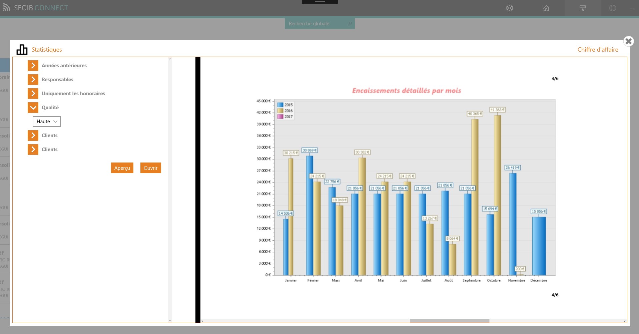
Task: Click the 45 000 € y-axis label
Action: 263,101
